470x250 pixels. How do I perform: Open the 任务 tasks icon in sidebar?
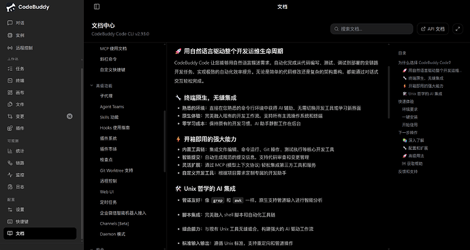(10, 69)
